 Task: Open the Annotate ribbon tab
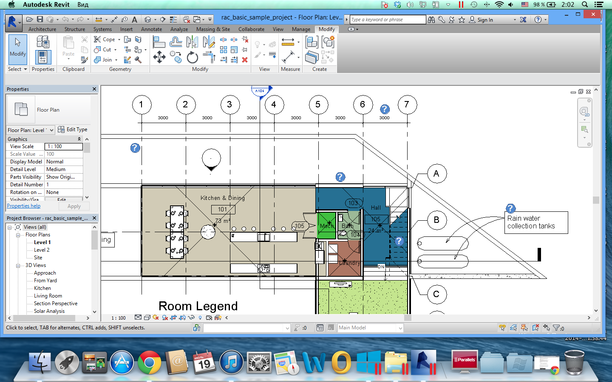click(x=151, y=29)
